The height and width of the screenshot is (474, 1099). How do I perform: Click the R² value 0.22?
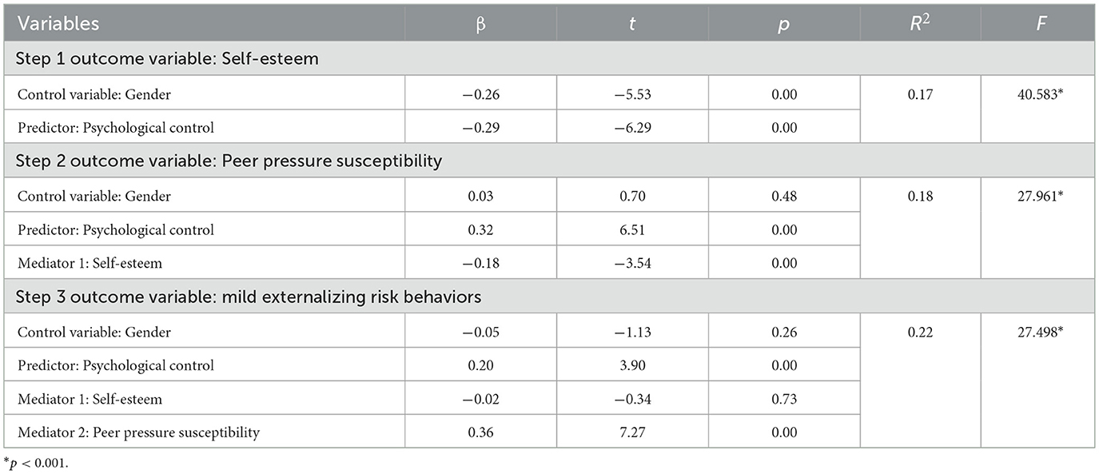[x=920, y=332]
